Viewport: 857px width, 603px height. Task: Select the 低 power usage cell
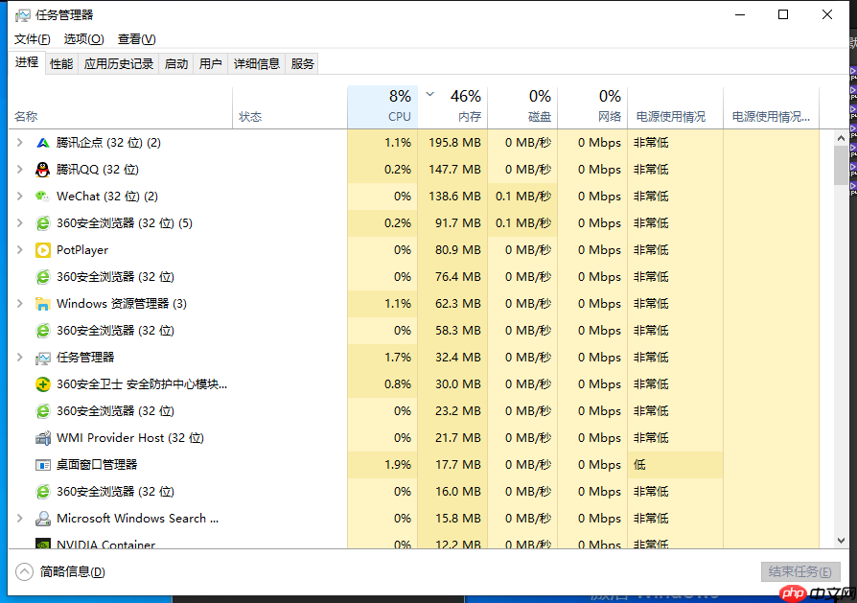[x=676, y=465]
